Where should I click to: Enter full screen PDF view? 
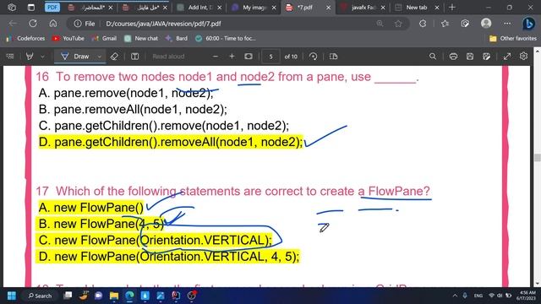[x=507, y=57]
